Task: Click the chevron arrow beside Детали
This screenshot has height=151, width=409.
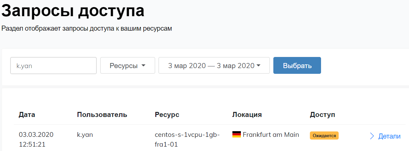Action: [372, 136]
